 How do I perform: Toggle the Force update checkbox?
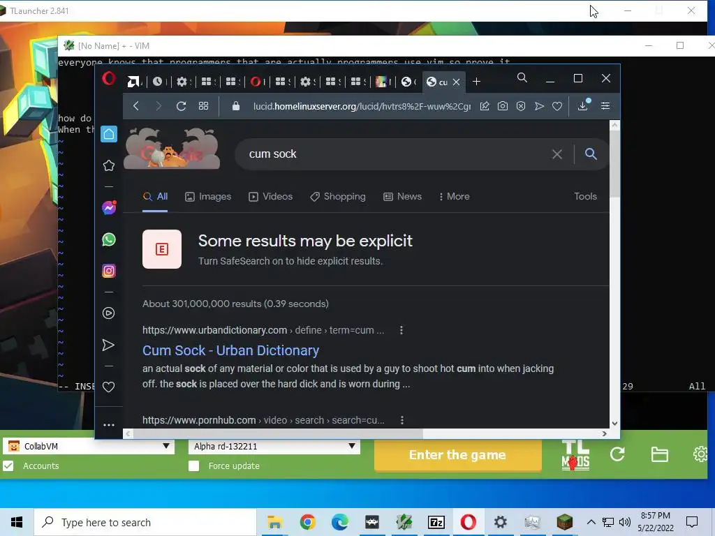click(x=194, y=466)
